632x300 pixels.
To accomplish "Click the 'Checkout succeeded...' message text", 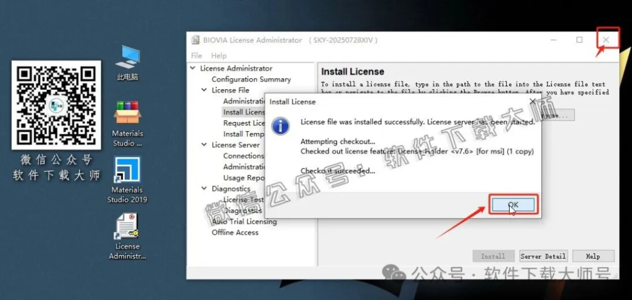I will pos(338,171).
